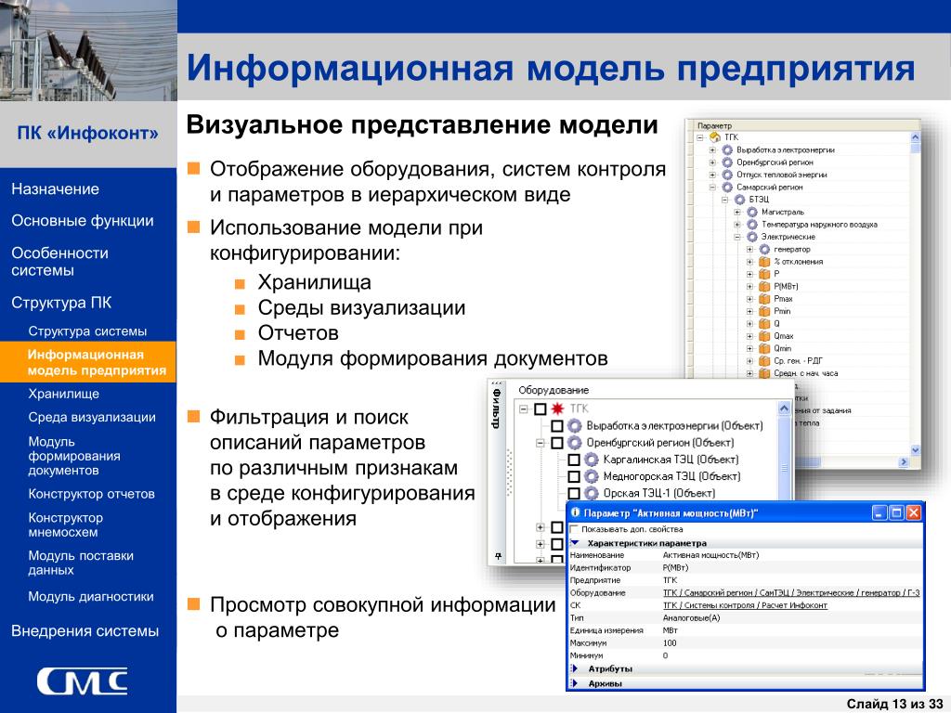Click orange box icon of Qmin parameter
951x713 pixels.
(765, 349)
